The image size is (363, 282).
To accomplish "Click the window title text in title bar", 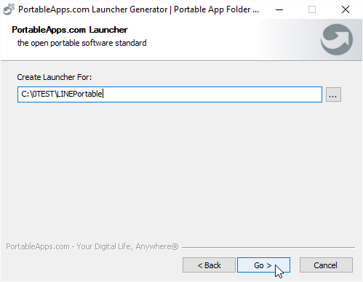I will coord(139,9).
